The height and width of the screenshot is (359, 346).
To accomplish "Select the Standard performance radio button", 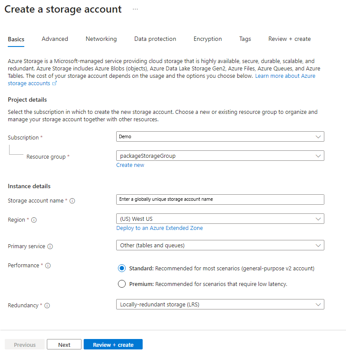I will click(122, 268).
